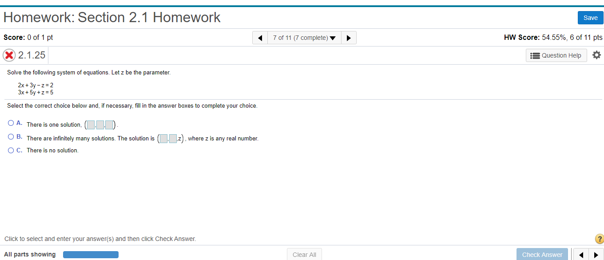Viewport: 604px width, 260px height.
Task: Click the yellow question mark help icon
Action: tap(599, 239)
